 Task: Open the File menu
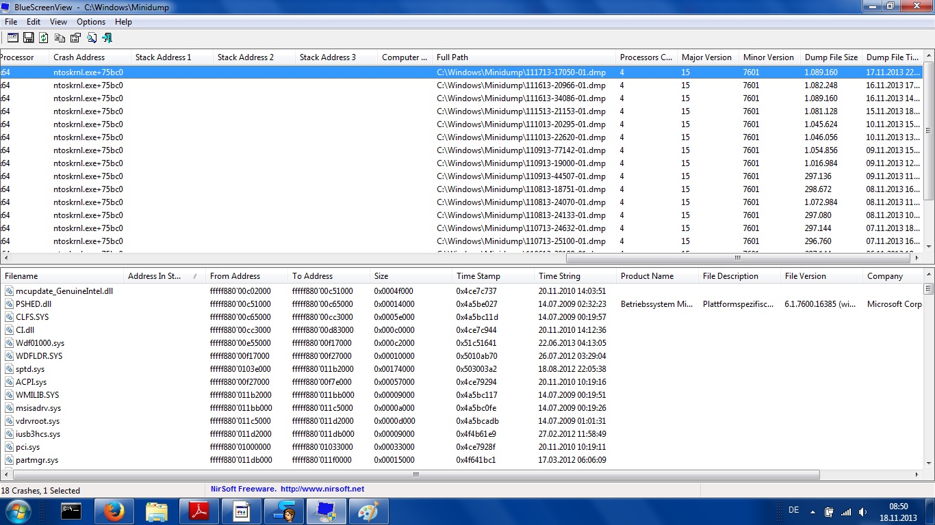click(11, 22)
